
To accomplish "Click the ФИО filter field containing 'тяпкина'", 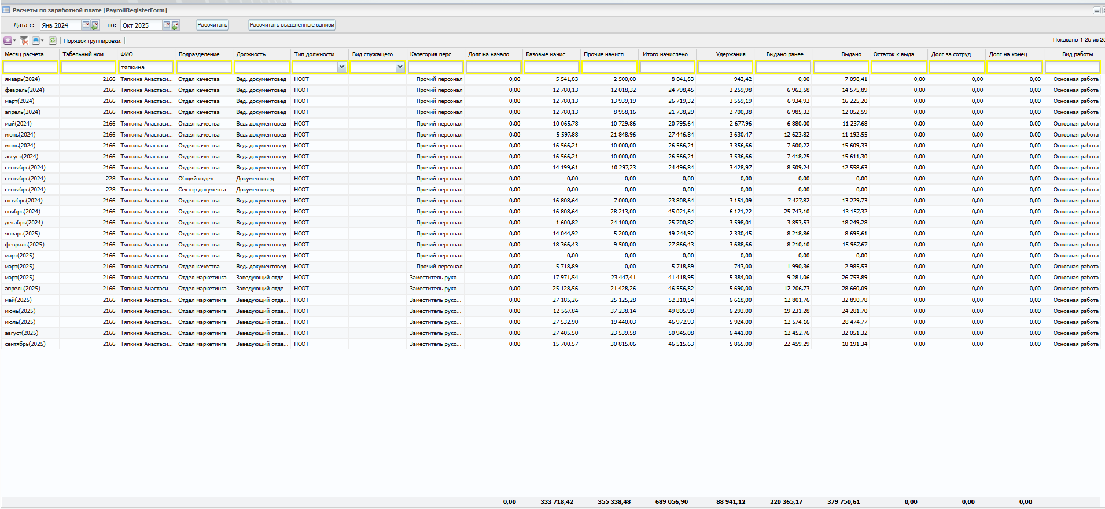I will [146, 67].
